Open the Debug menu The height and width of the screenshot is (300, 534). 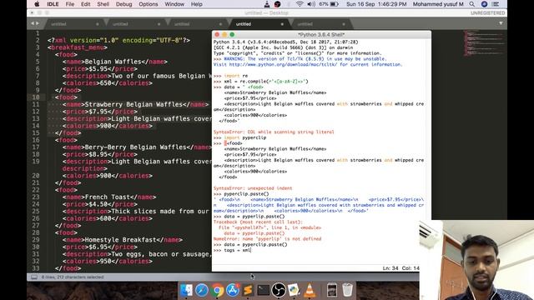123,4
